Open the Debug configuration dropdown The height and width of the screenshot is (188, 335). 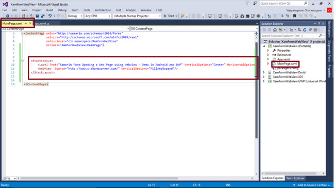pos(75,16)
